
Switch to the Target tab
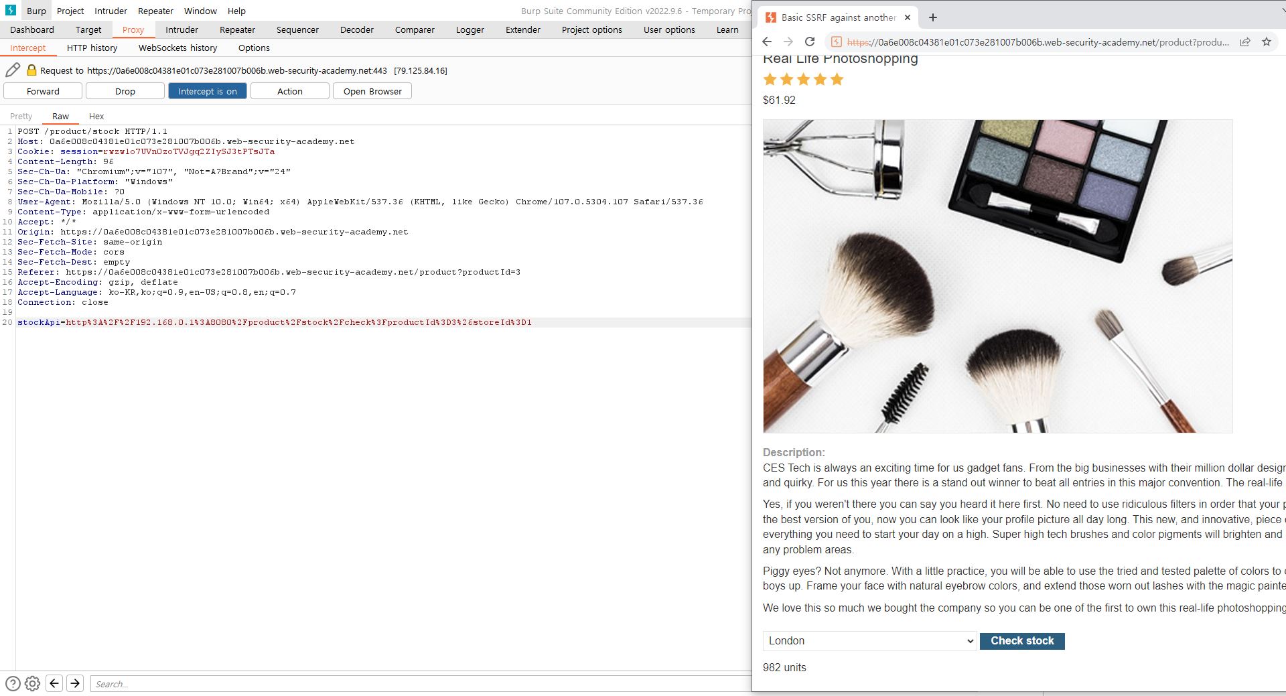pyautogui.click(x=88, y=29)
